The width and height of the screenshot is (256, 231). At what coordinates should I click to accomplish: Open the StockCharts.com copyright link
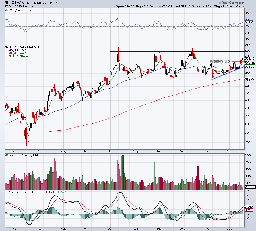pyautogui.click(x=232, y=3)
